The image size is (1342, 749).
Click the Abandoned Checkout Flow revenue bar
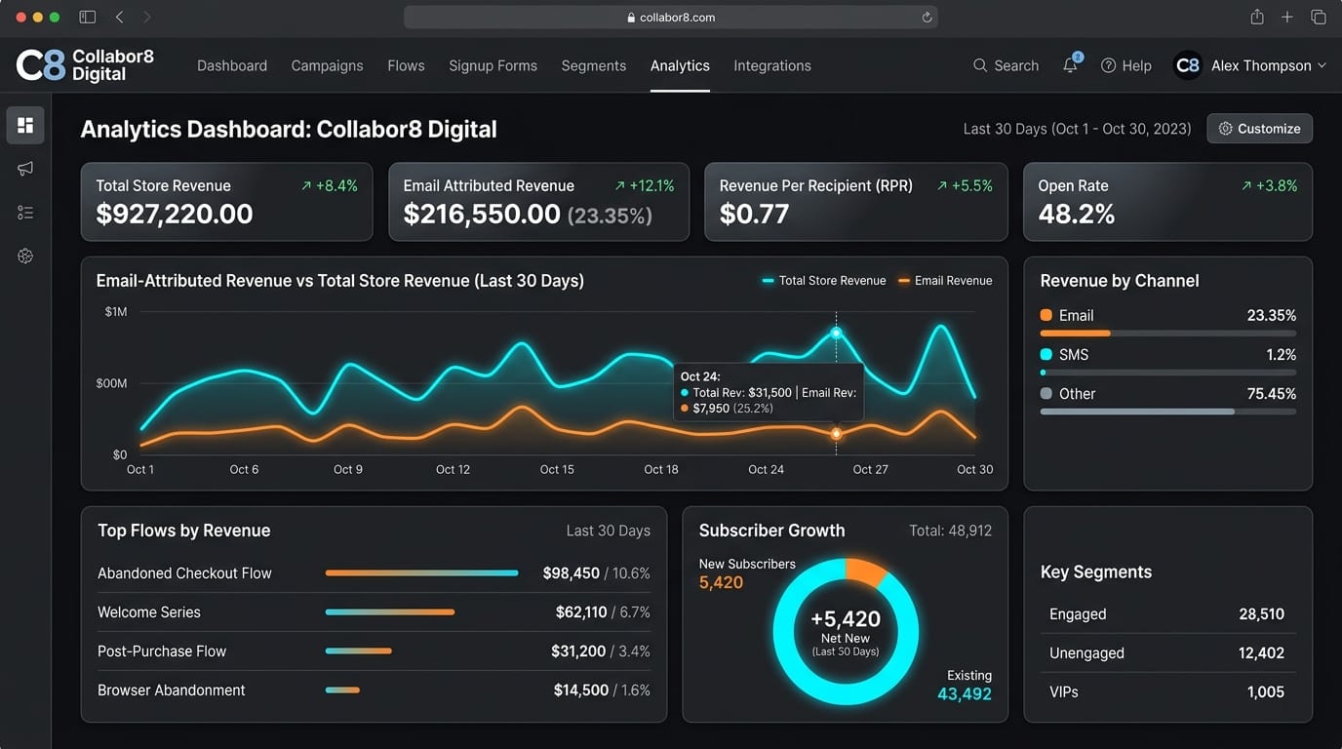[x=421, y=573]
